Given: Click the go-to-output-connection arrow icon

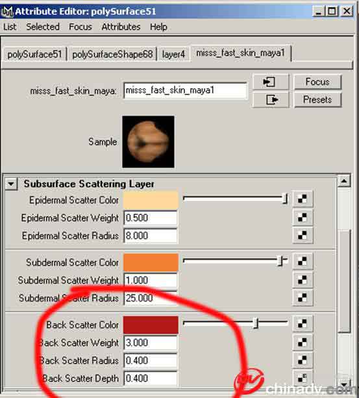Looking at the screenshot, I should 271,100.
